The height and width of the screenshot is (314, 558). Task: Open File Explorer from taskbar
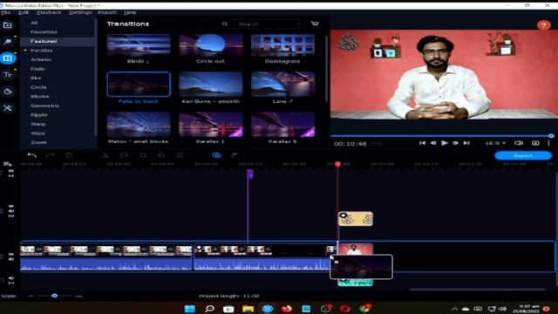click(248, 308)
